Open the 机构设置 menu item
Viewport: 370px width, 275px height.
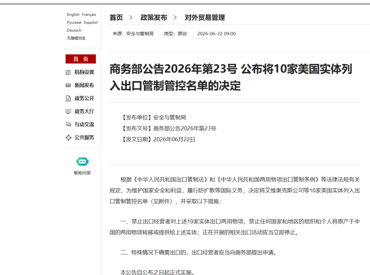[x=84, y=72]
